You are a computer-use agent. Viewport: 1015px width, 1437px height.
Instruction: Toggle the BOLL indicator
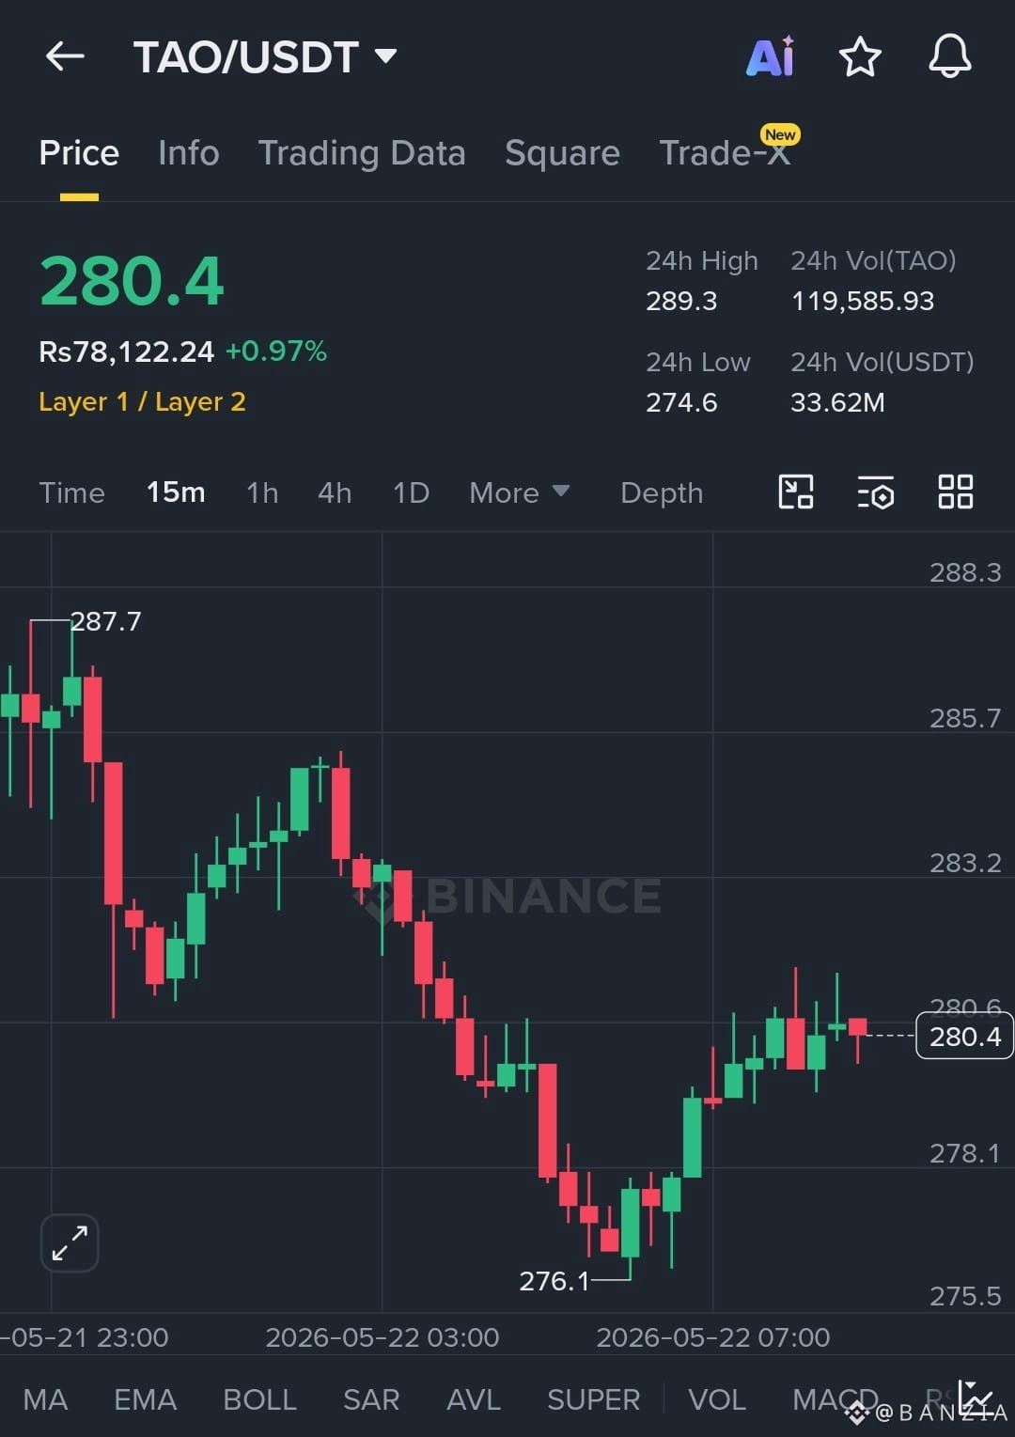pyautogui.click(x=259, y=1399)
